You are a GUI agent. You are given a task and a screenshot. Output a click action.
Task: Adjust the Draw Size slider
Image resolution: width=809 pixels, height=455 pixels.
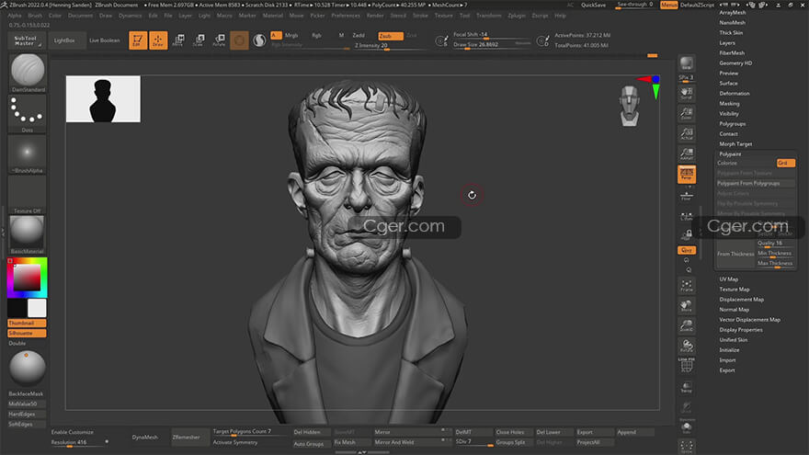point(492,45)
